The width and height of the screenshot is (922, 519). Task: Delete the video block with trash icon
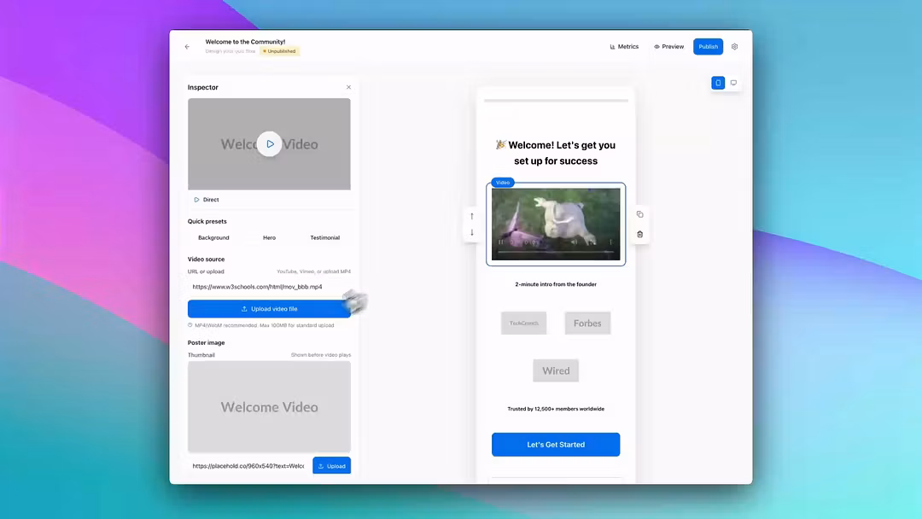[639, 234]
